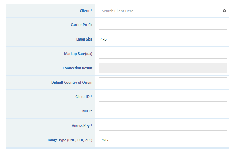Image resolution: width=232 pixels, height=157 pixels.
Task: Click the 'Image Type (PNG, PDF, ZPL)' label
Action: [70, 140]
